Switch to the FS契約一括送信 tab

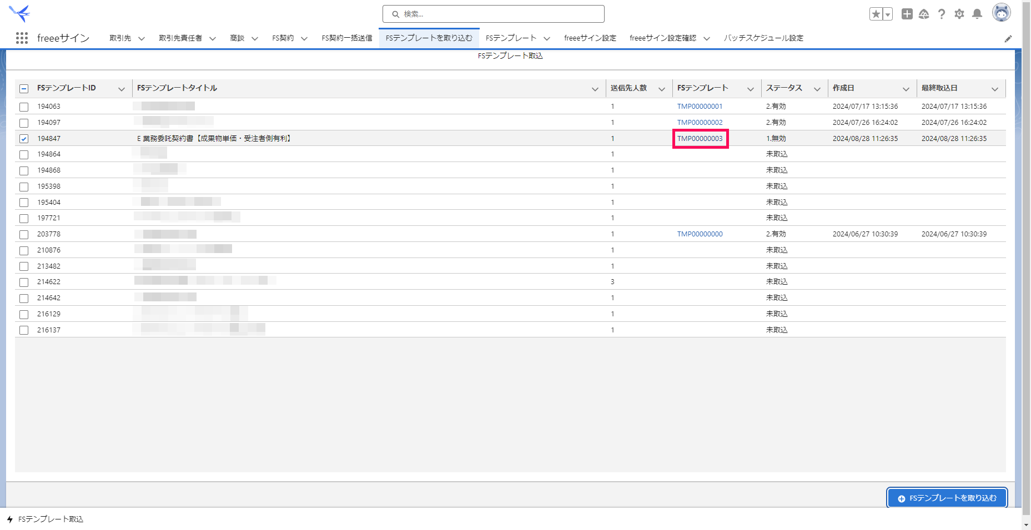coord(347,38)
